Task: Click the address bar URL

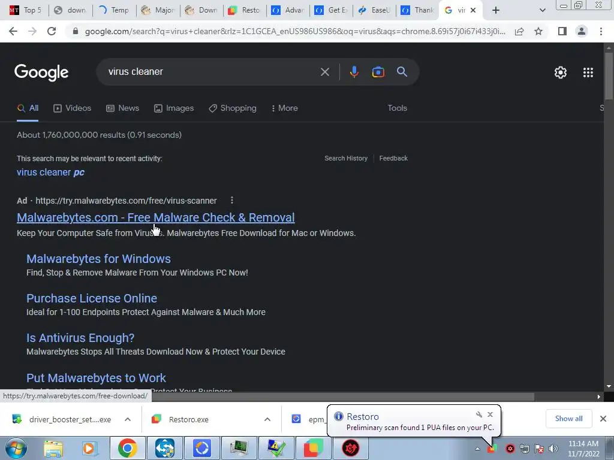Action: pyautogui.click(x=295, y=31)
